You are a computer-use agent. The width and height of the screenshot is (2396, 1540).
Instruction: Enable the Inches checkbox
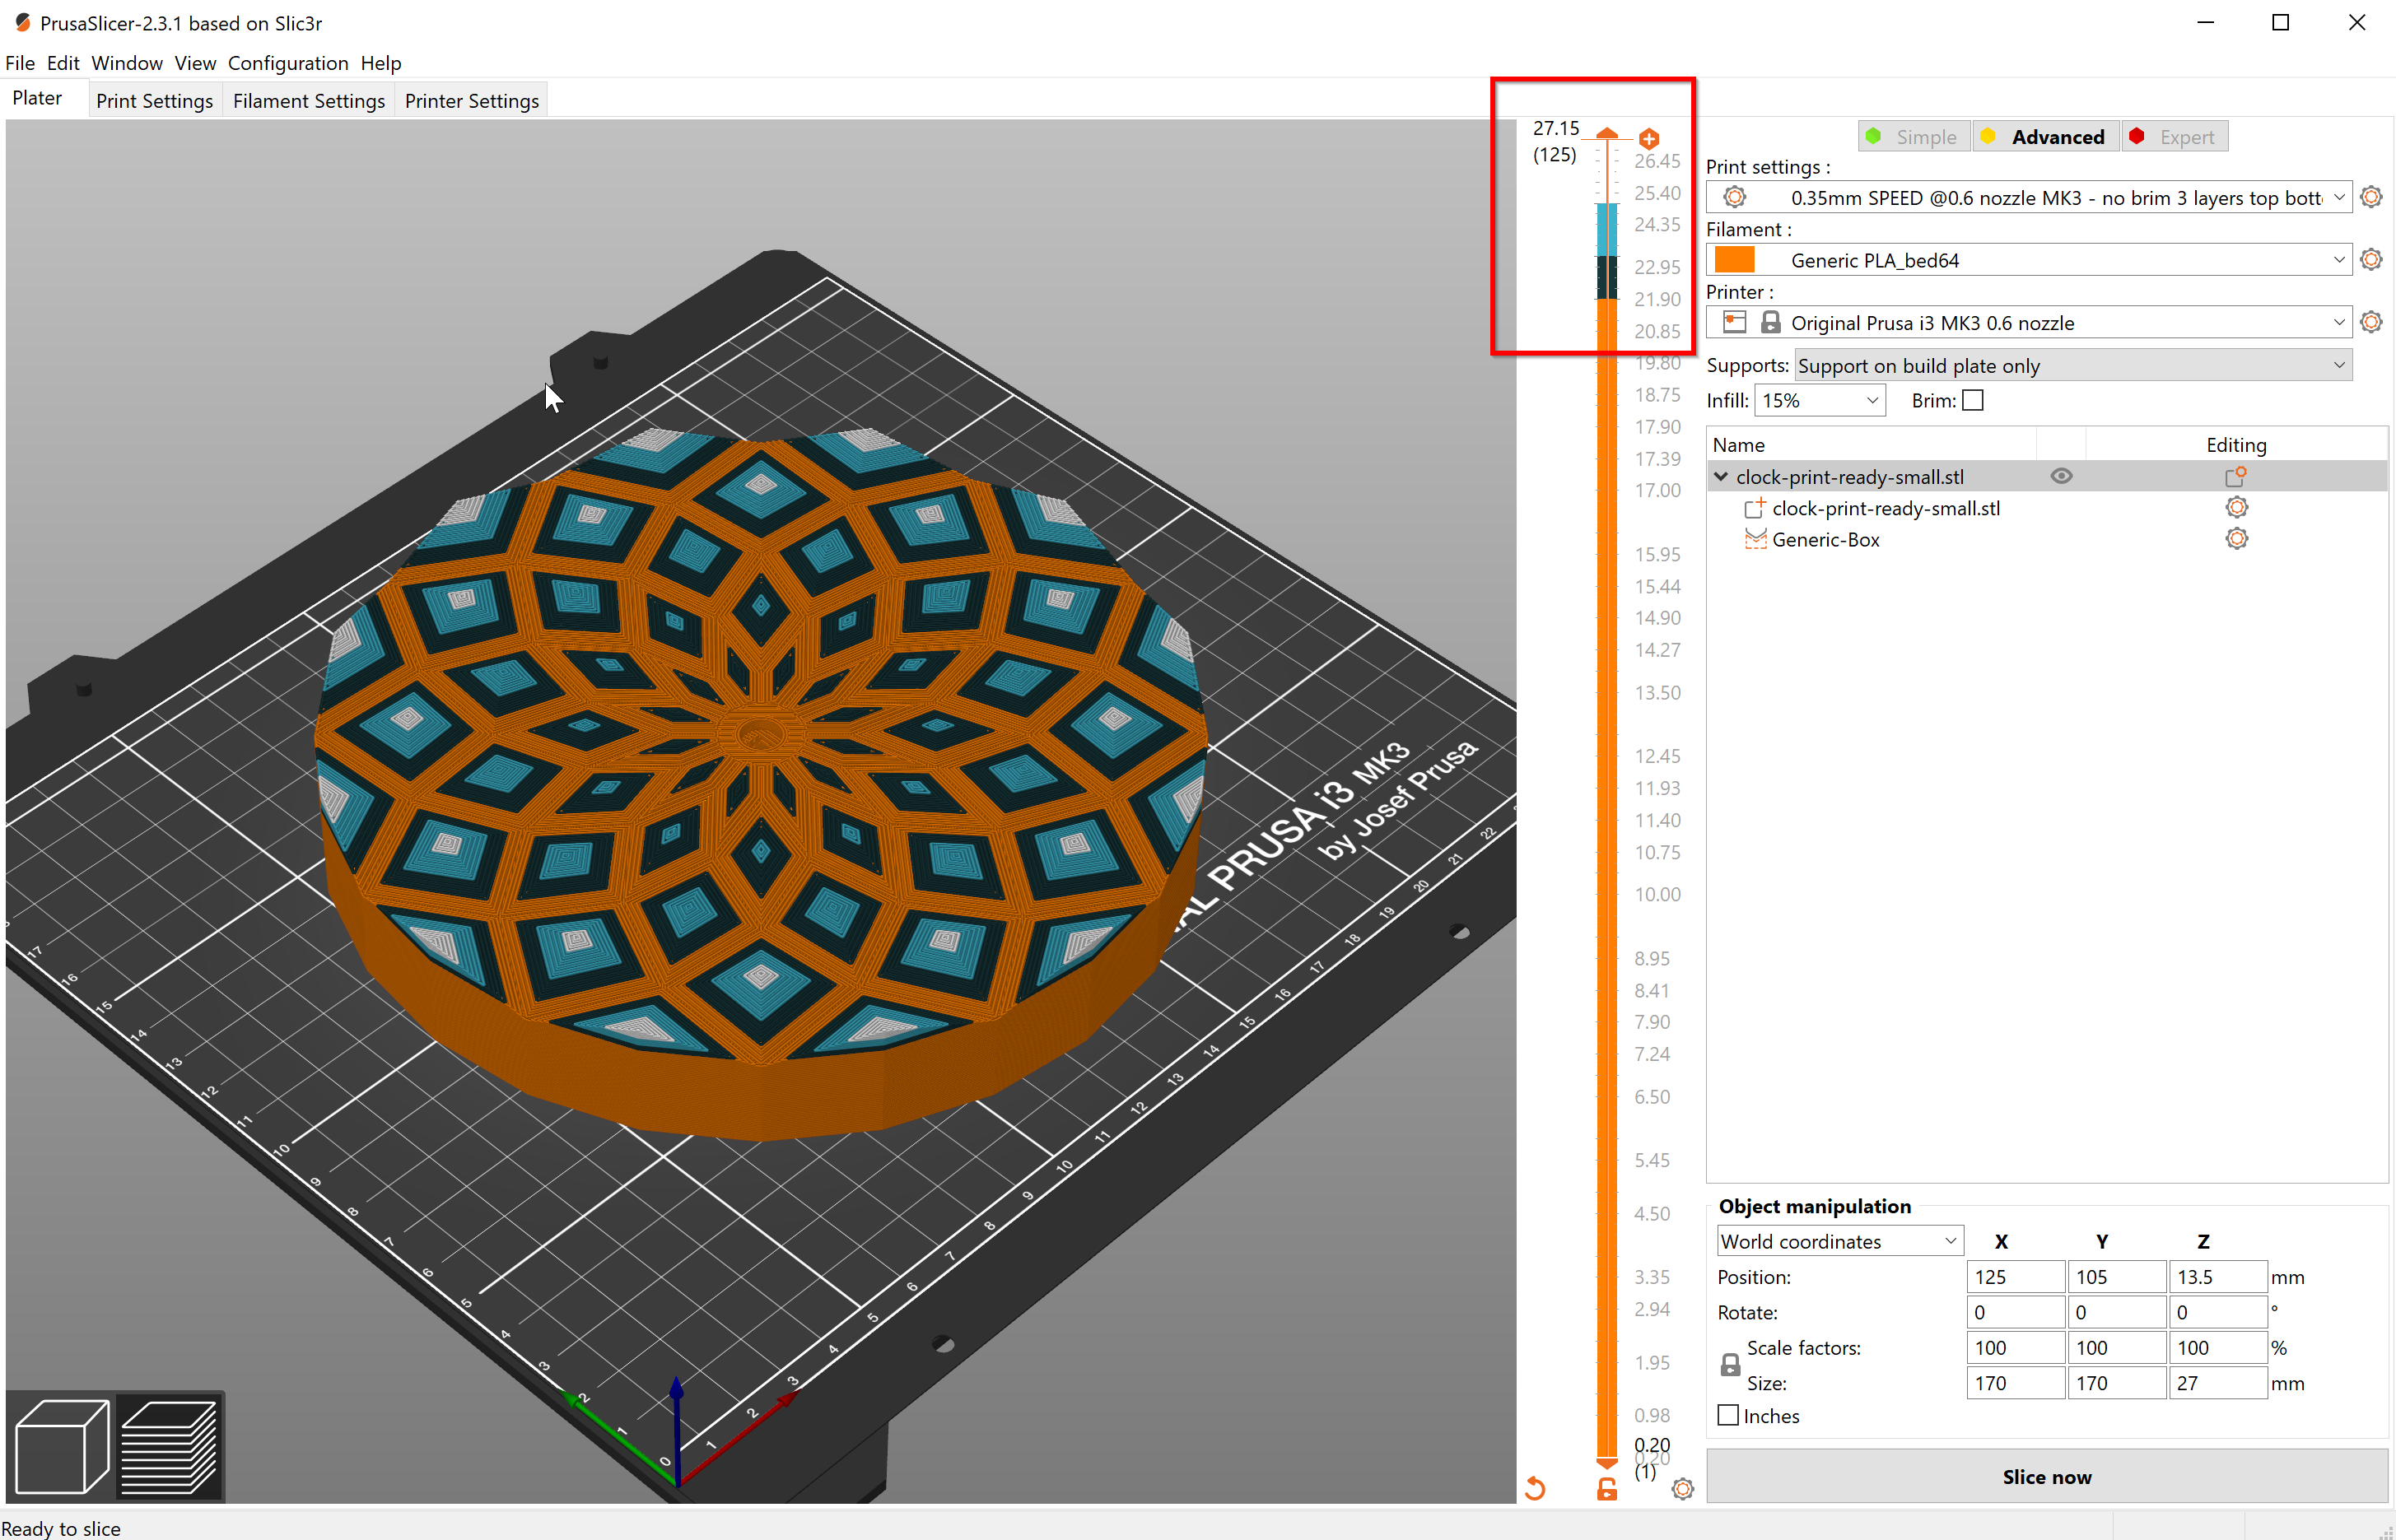coord(1727,1415)
